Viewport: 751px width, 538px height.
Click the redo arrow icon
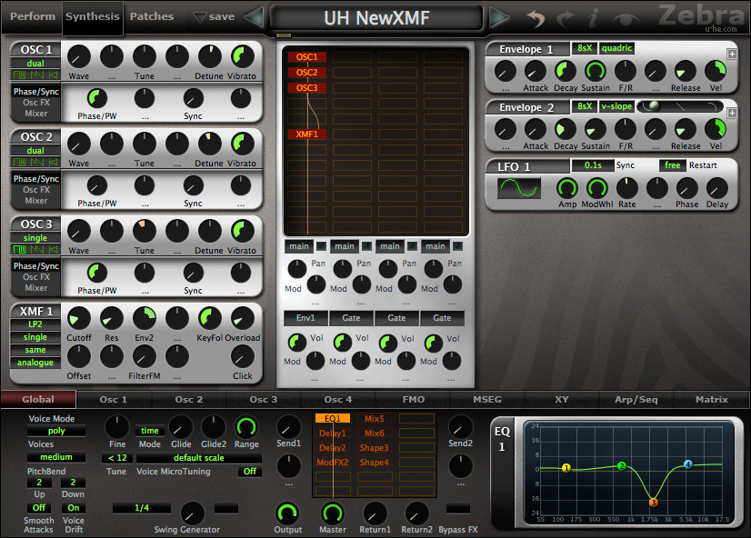click(566, 17)
